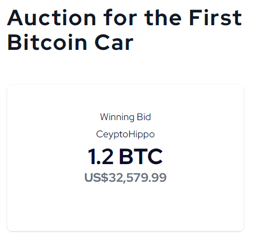260x244 pixels.
Task: Click the word "Auction" in the title
Action: (52, 18)
